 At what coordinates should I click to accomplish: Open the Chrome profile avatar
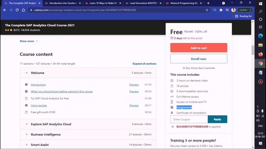click(x=233, y=10)
